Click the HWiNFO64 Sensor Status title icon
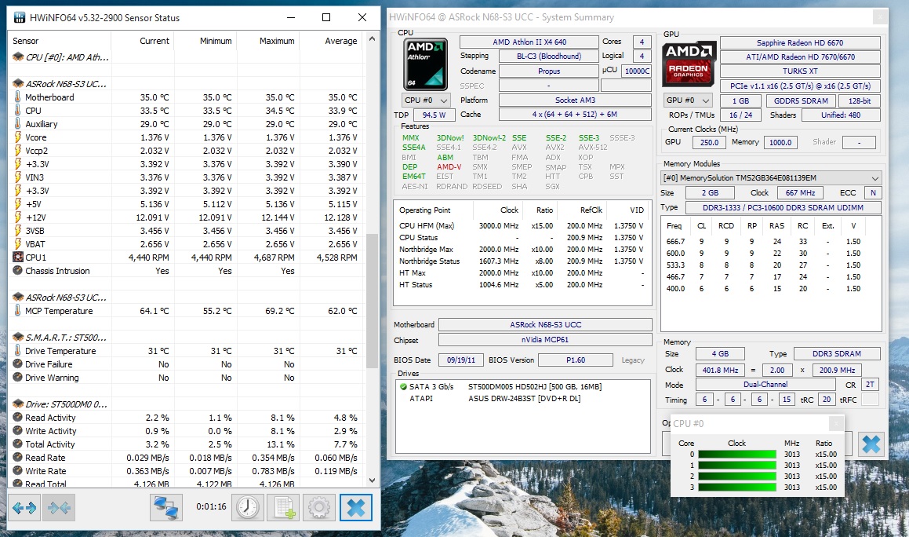The image size is (909, 537). [x=19, y=17]
